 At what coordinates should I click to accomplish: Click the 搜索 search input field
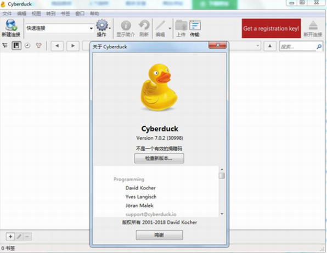pos(298,47)
